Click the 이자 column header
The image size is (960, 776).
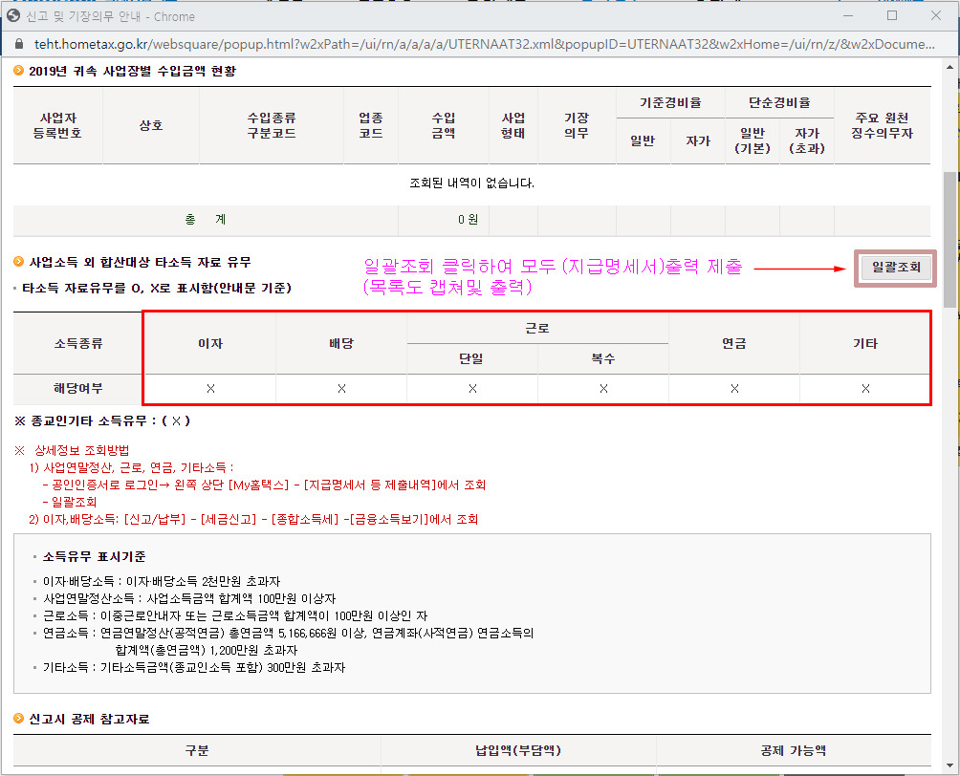click(x=210, y=343)
